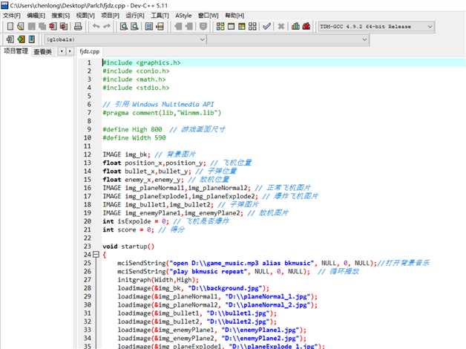Screen dimensions: 466x349
Task: Open the 搜索[S] menu
Action: tap(61, 16)
